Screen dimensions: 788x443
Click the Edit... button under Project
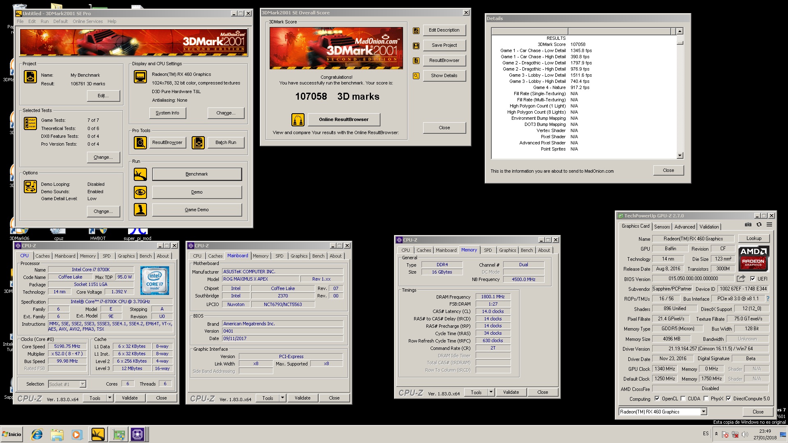pos(103,96)
